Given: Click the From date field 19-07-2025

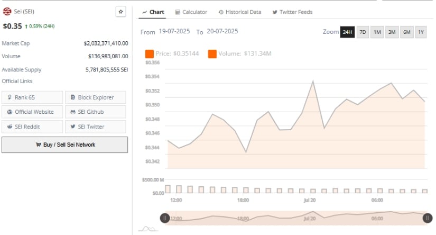Looking at the screenshot, I should pyautogui.click(x=174, y=31).
